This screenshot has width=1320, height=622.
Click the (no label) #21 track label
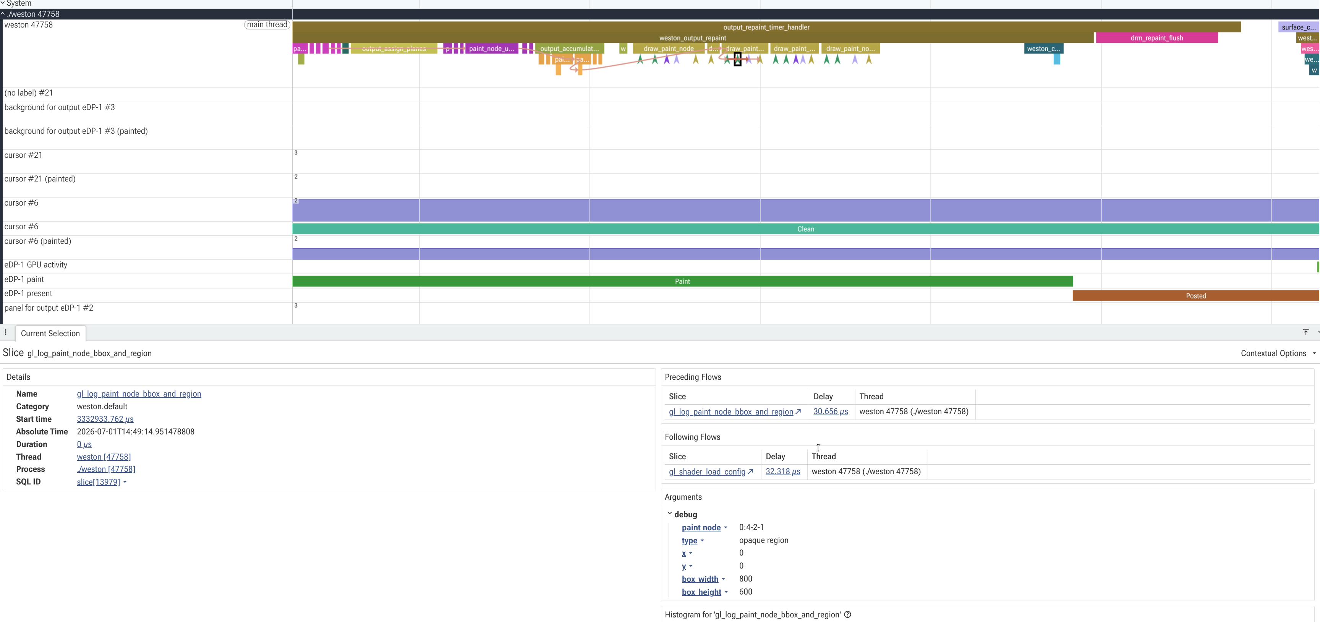[29, 93]
